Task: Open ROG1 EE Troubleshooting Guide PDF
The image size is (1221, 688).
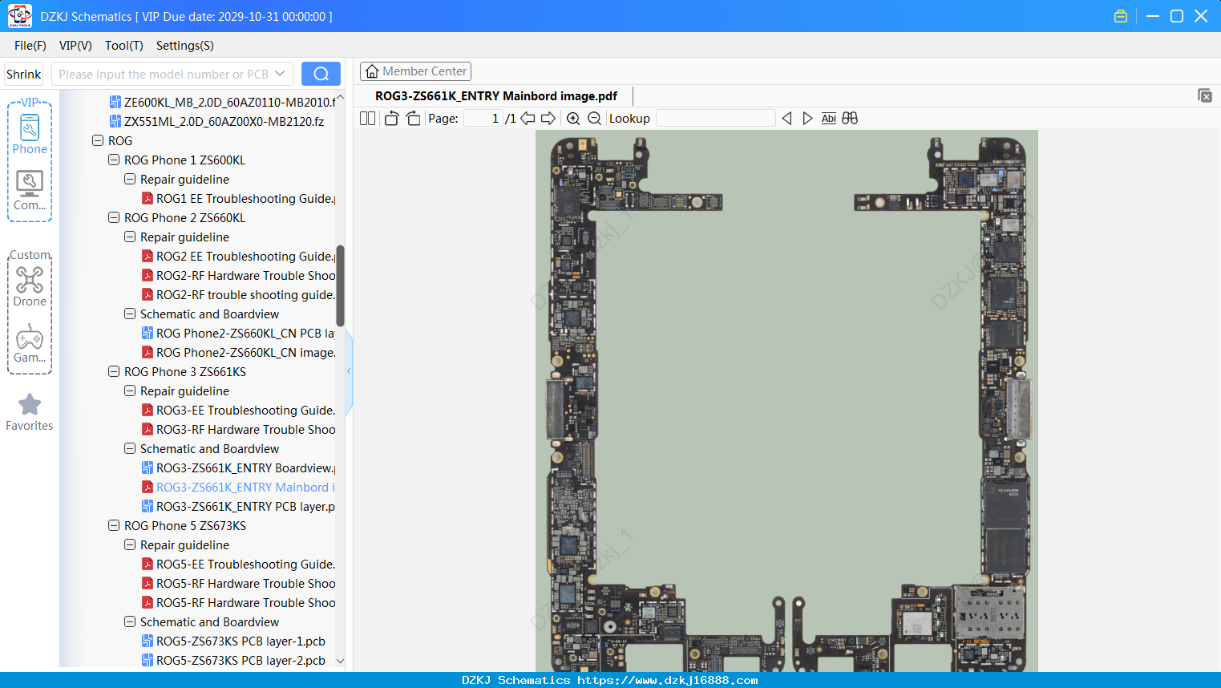Action: click(x=238, y=199)
